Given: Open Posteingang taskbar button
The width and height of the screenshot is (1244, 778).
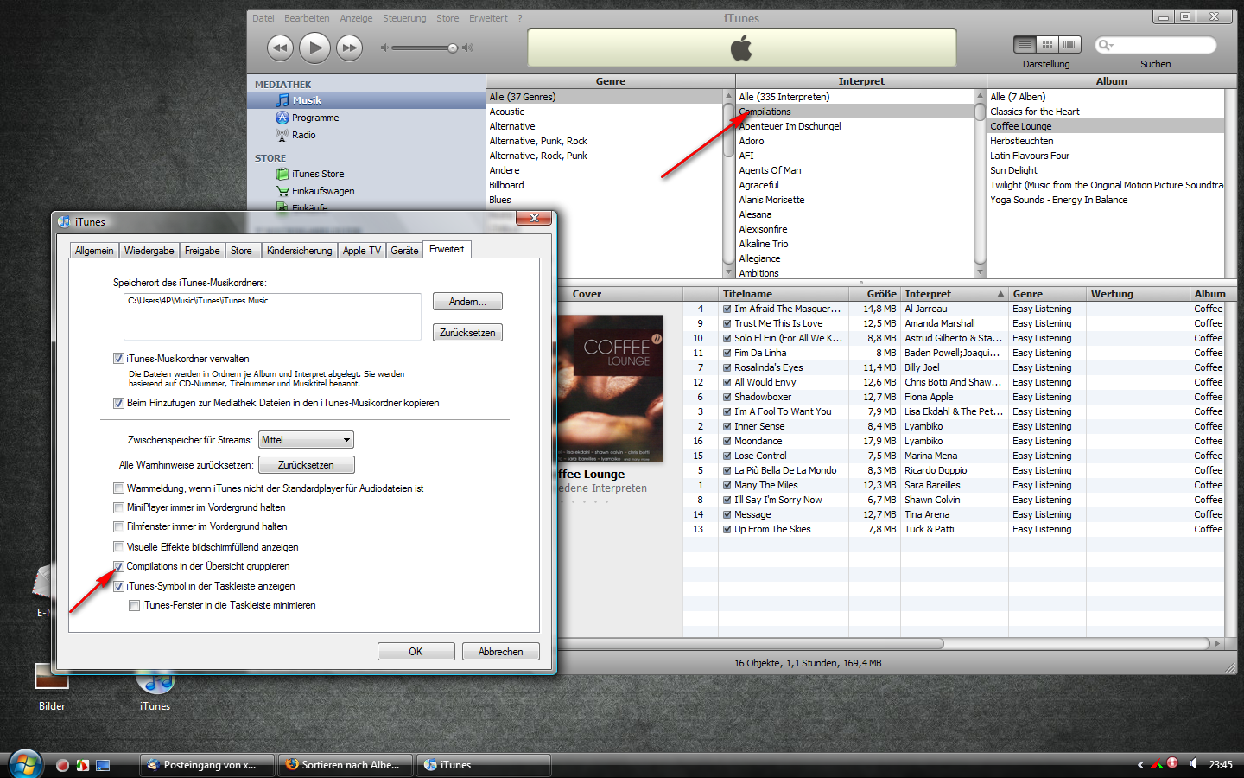Looking at the screenshot, I should coord(207,765).
